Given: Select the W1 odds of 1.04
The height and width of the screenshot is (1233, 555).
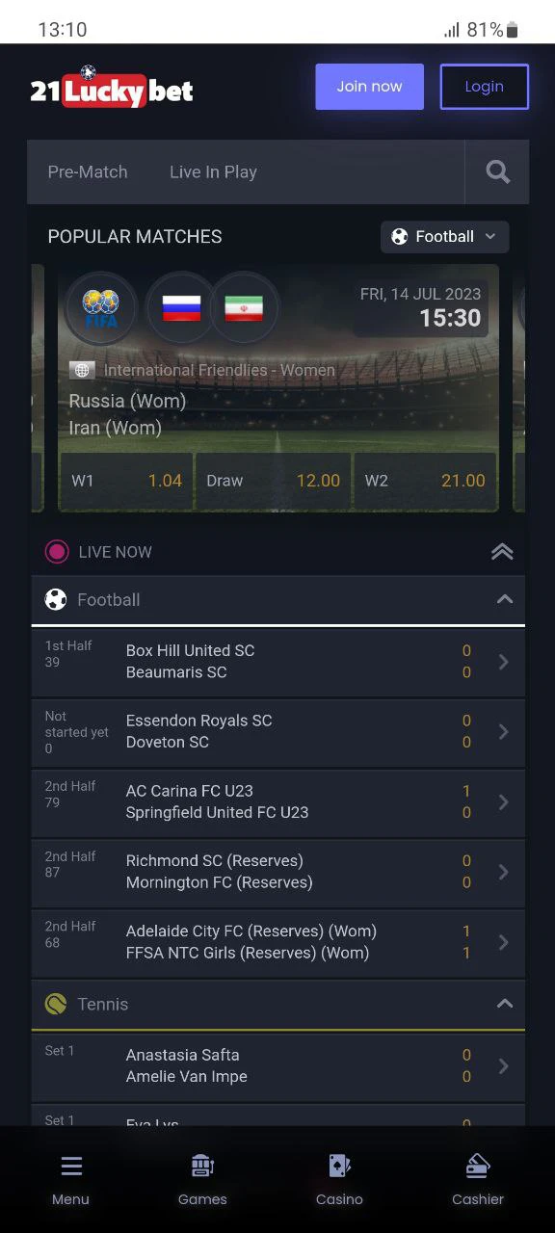Looking at the screenshot, I should pyautogui.click(x=126, y=480).
